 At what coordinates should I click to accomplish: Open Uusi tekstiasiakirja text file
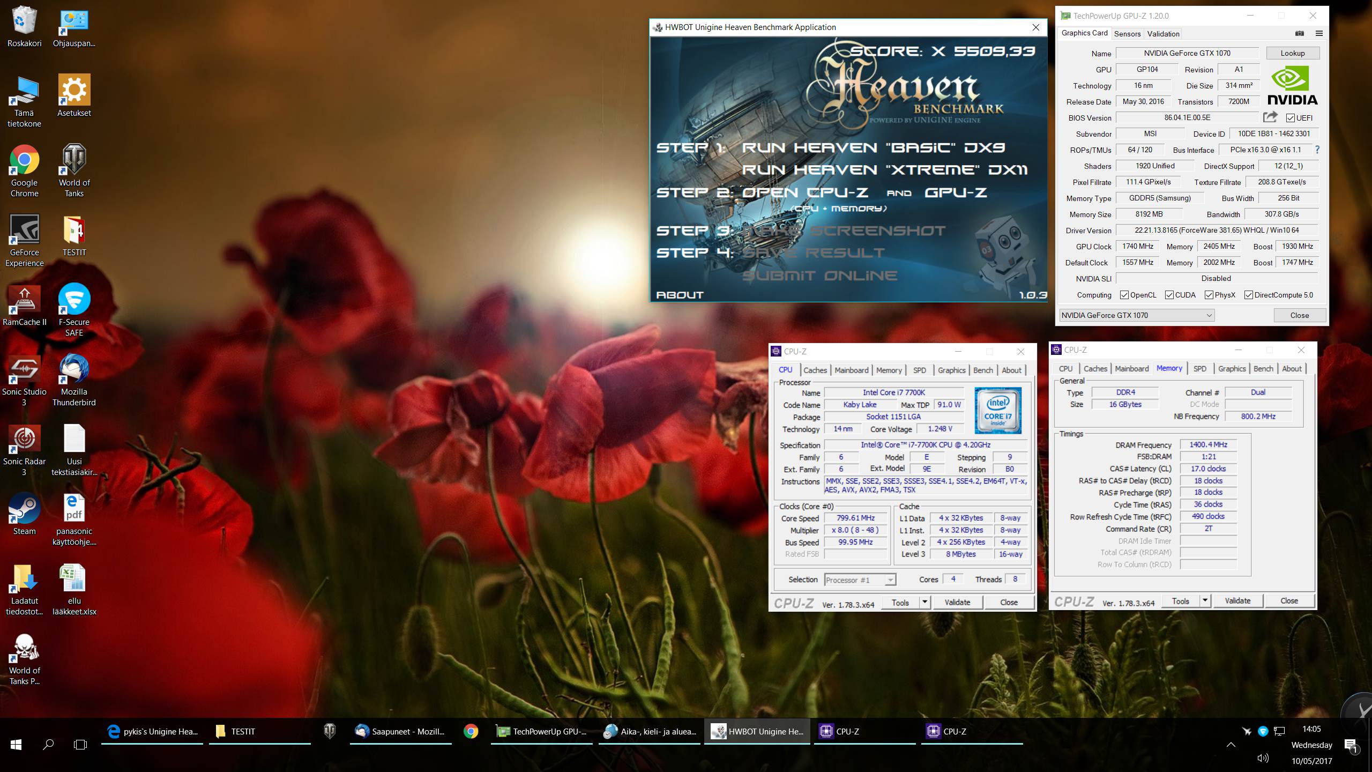tap(74, 450)
